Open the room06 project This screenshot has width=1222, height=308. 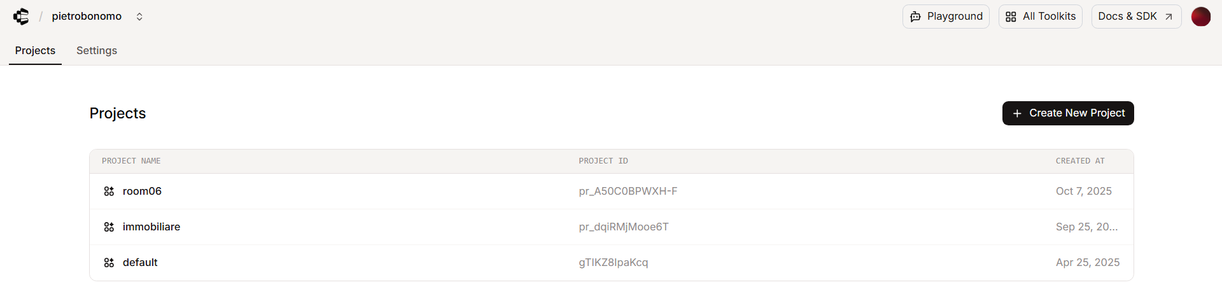click(x=142, y=192)
